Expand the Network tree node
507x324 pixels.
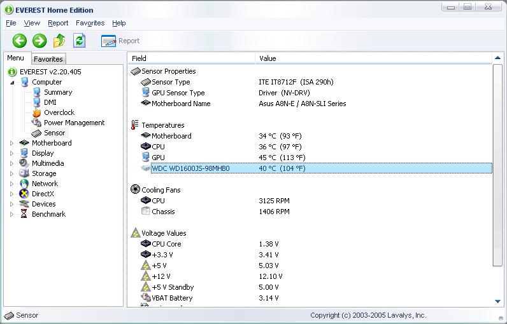(11, 184)
